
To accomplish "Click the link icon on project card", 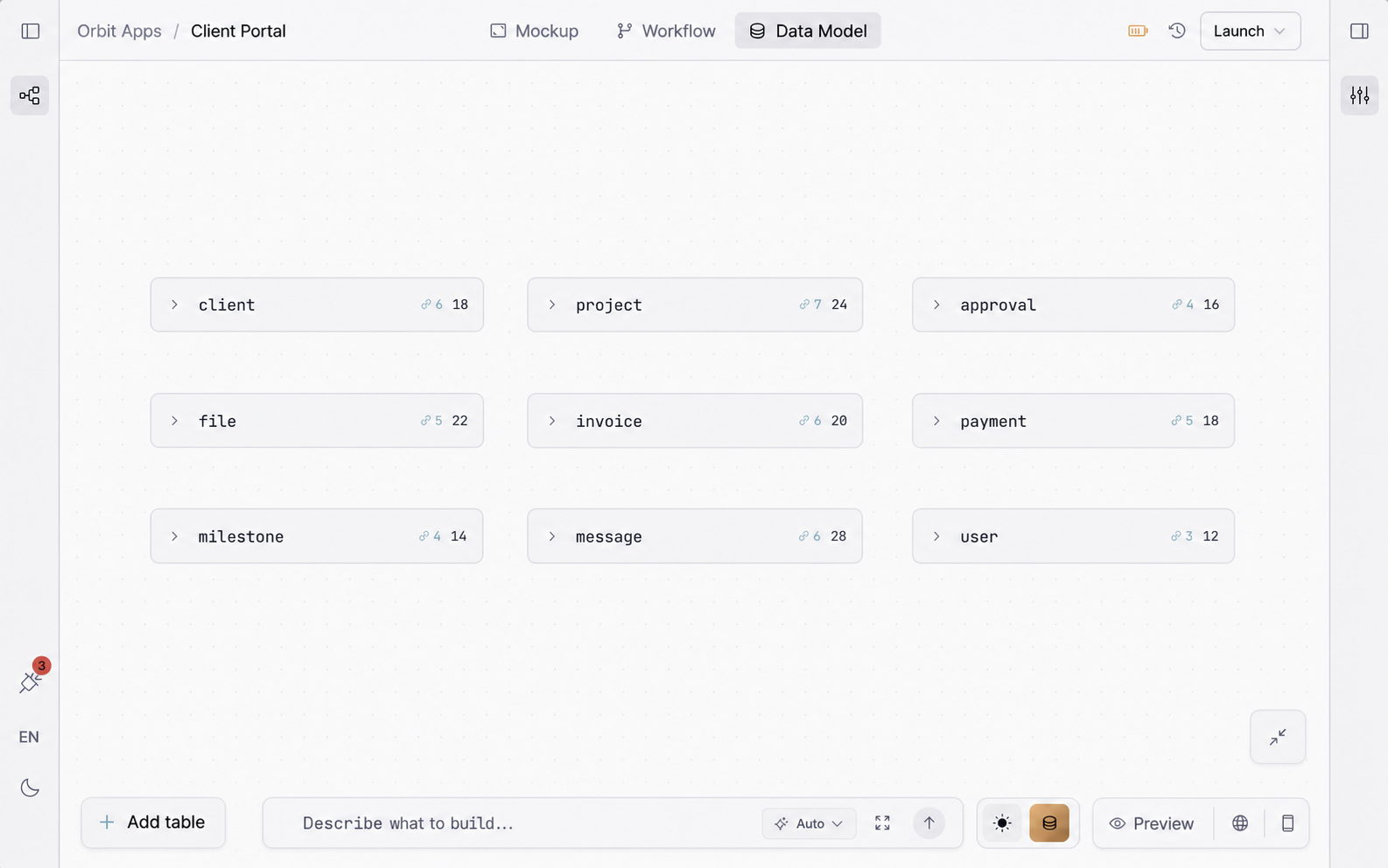I will coord(803,304).
